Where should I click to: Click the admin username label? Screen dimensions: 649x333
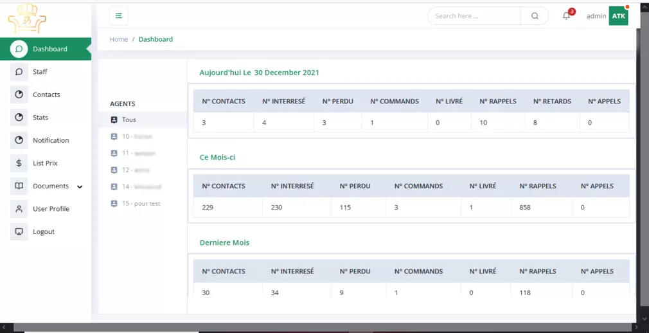[x=596, y=16]
